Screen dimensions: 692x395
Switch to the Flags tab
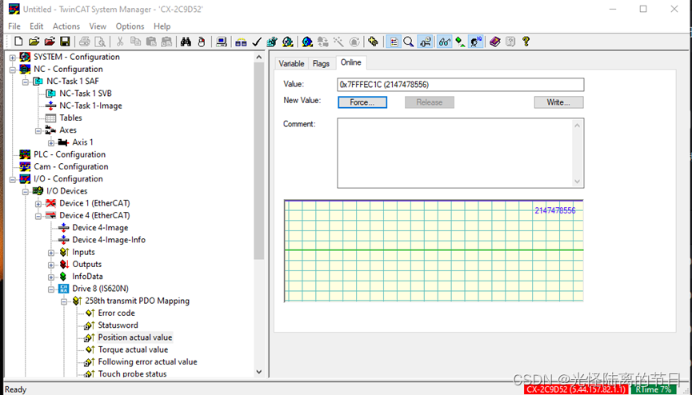tap(322, 63)
